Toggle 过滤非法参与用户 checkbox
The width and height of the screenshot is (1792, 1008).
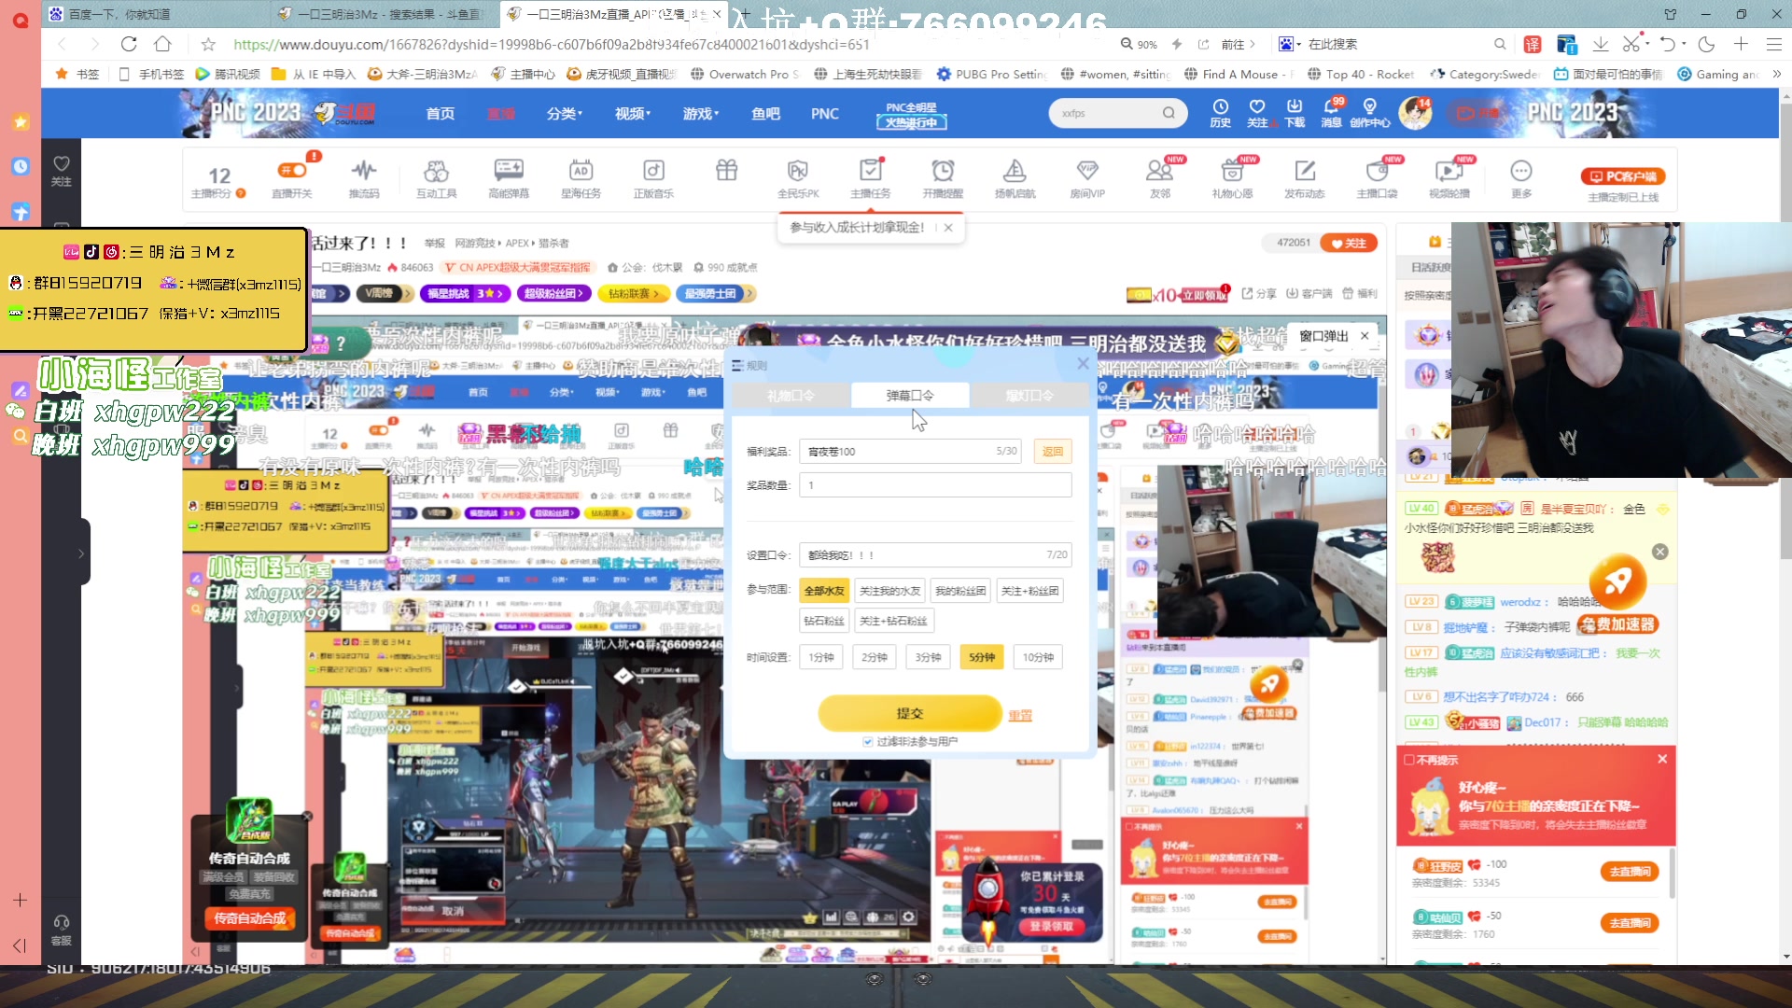tap(868, 742)
